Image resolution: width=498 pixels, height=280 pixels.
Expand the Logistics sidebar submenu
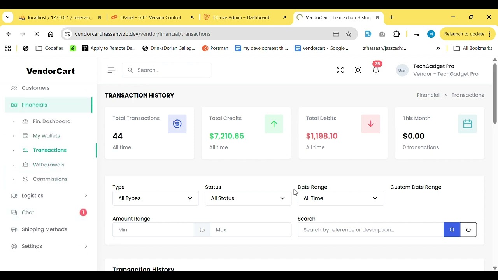click(86, 196)
